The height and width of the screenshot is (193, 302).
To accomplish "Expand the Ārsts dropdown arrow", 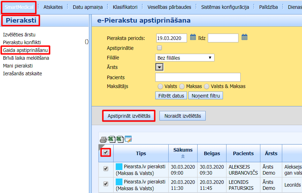I will coord(159,67).
